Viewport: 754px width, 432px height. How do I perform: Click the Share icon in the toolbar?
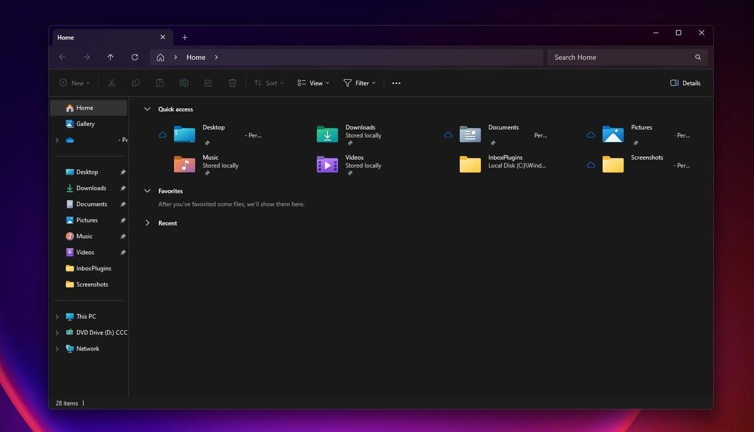coord(208,83)
